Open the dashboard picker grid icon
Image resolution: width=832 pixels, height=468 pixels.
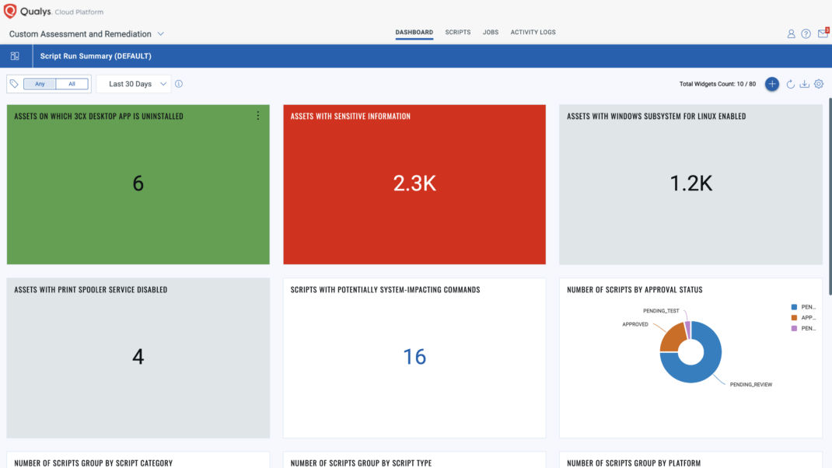point(14,56)
